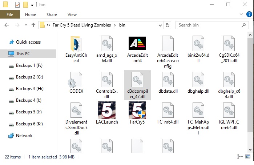Refresh the bin folder

[x=168, y=25]
